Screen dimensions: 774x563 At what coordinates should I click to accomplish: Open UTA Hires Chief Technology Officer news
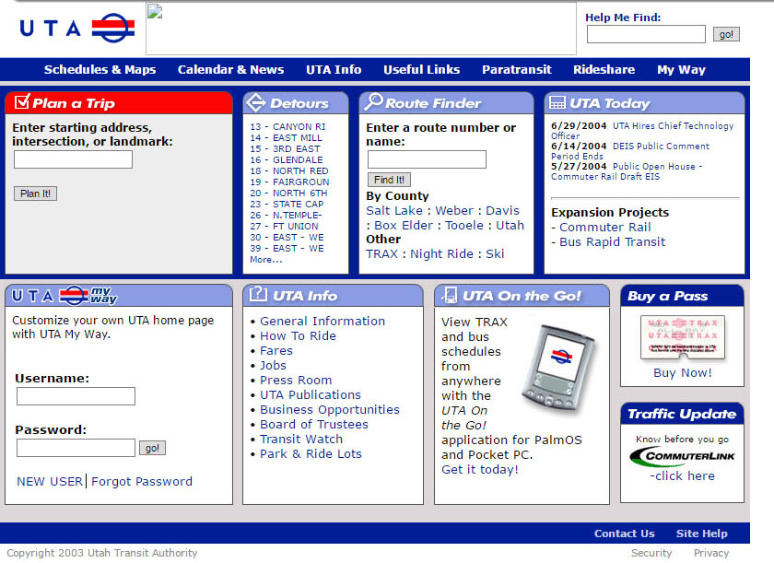pos(642,131)
